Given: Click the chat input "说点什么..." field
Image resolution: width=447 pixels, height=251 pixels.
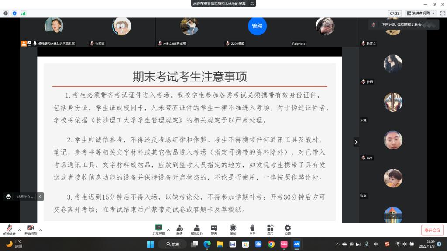Looking at the screenshot, I should (24, 197).
